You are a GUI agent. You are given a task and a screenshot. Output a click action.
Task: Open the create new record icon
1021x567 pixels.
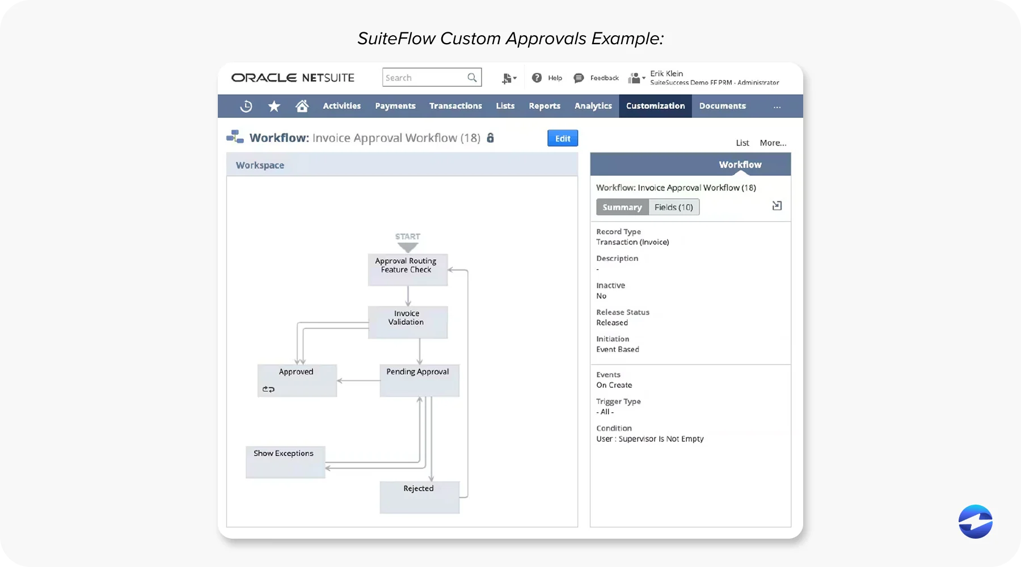(509, 78)
